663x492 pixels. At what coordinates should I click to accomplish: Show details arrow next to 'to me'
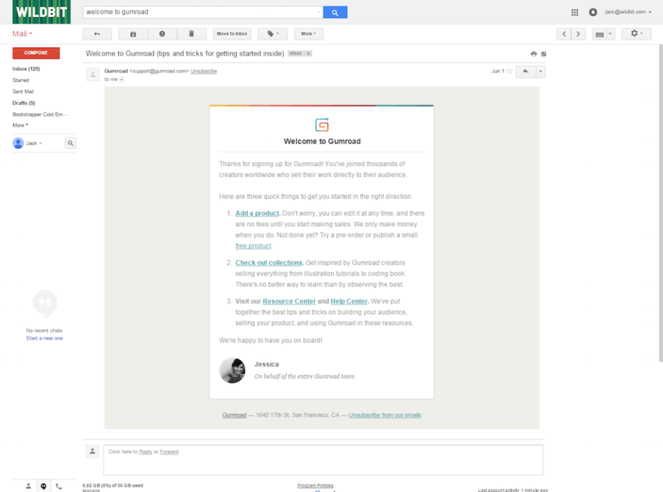(x=122, y=79)
